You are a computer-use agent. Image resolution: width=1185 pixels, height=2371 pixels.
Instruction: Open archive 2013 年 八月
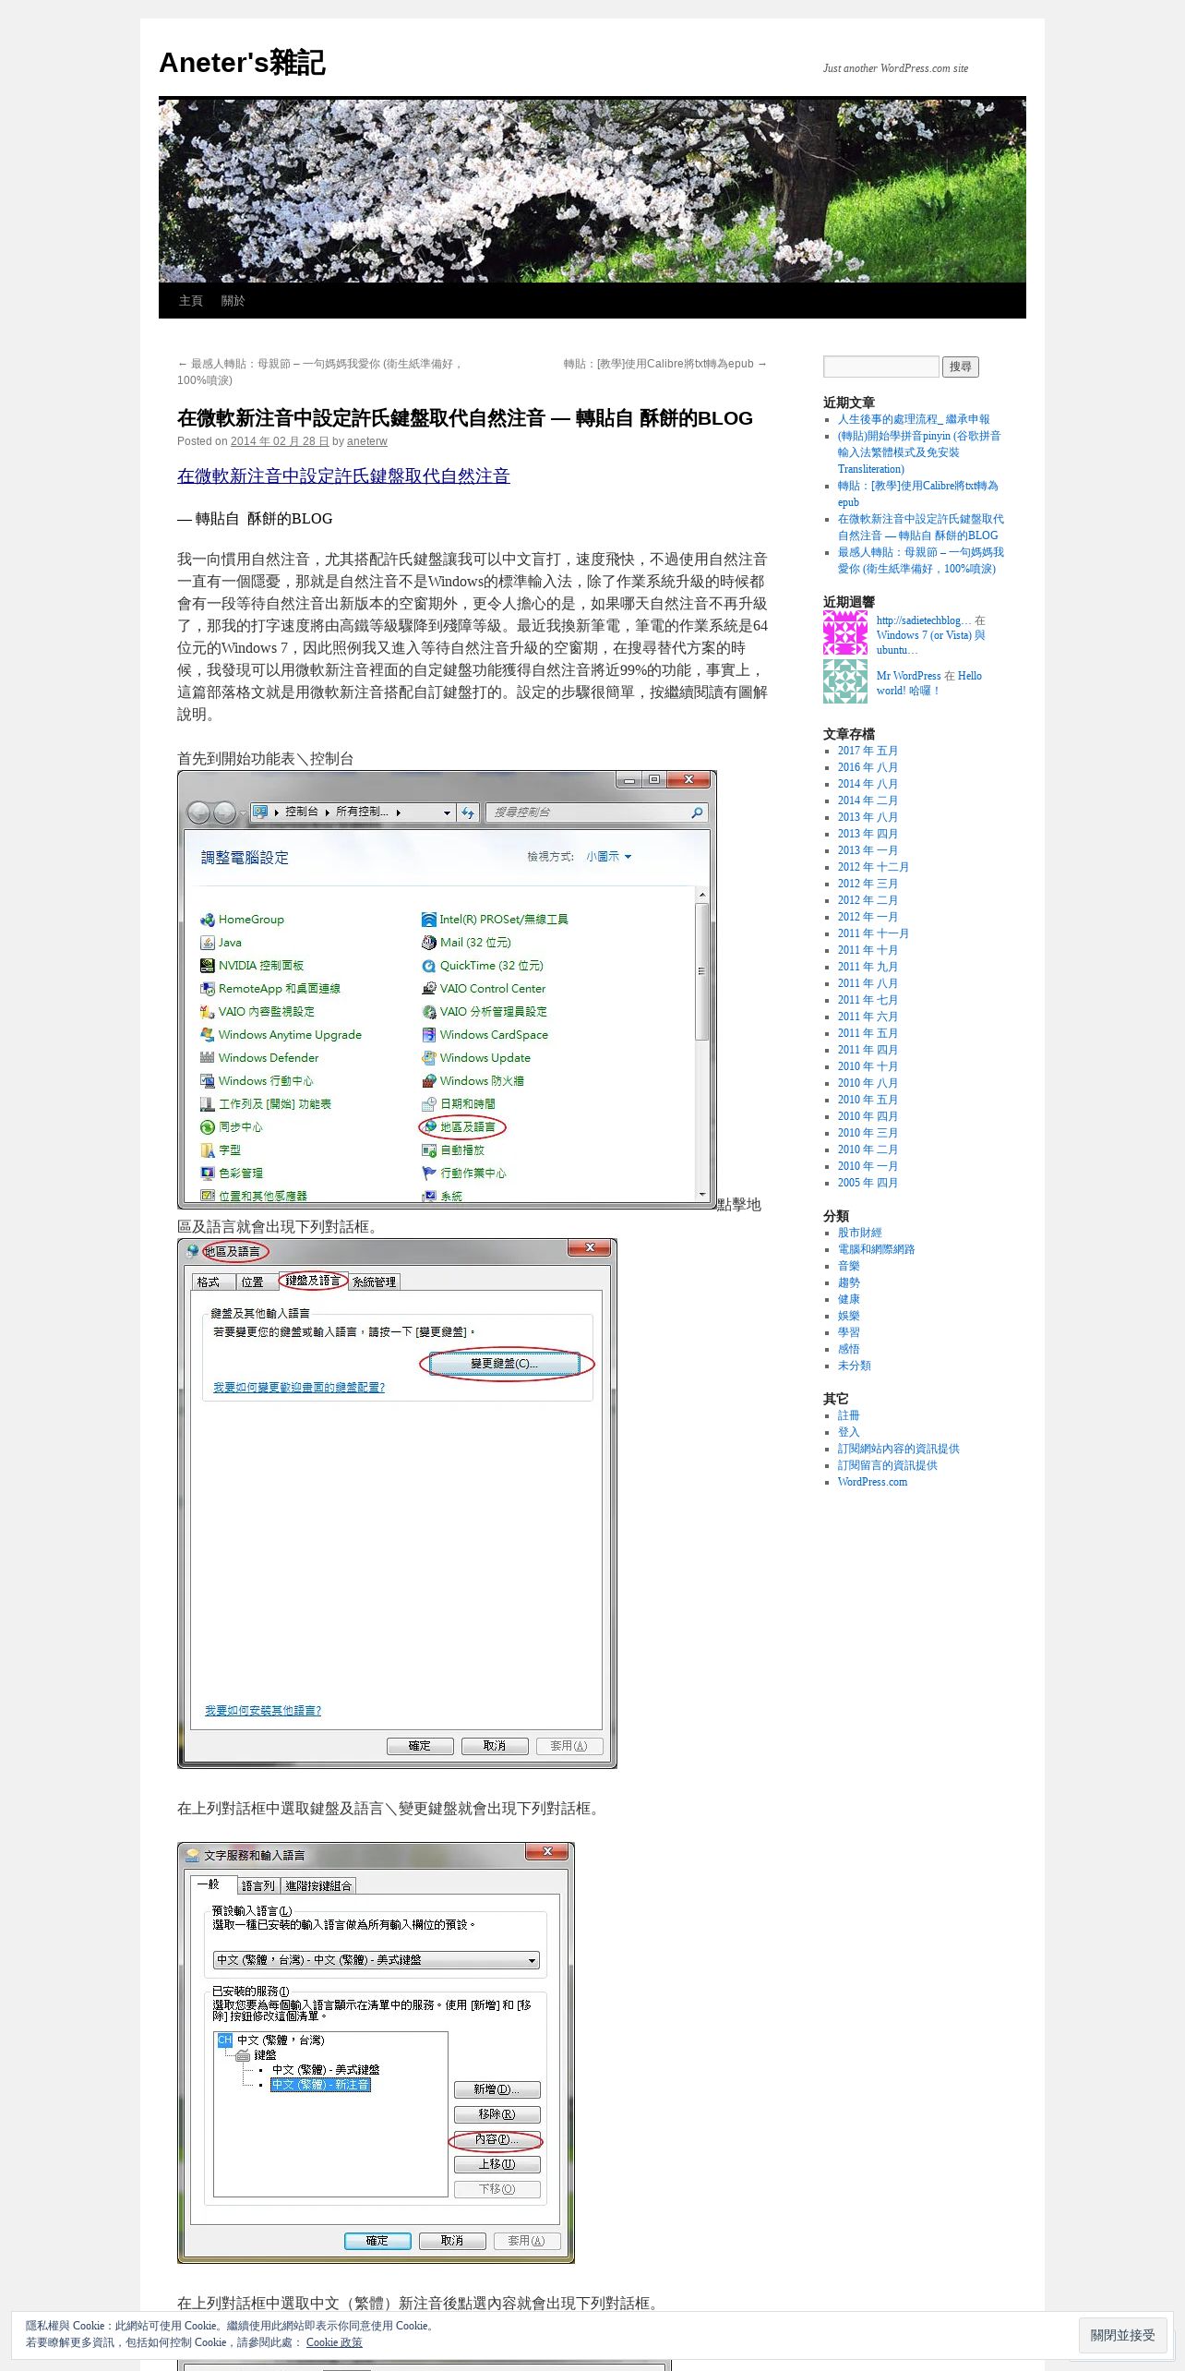[868, 817]
